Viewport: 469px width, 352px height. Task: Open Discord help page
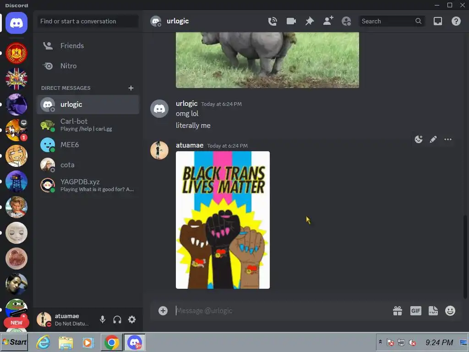tap(456, 21)
